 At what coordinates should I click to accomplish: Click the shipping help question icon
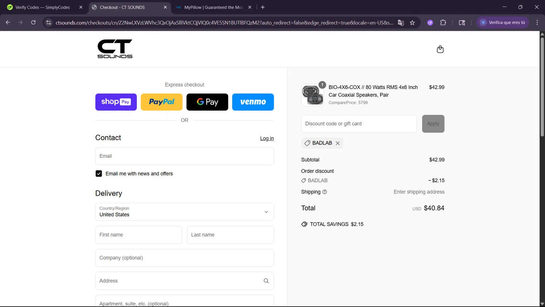pyautogui.click(x=325, y=192)
